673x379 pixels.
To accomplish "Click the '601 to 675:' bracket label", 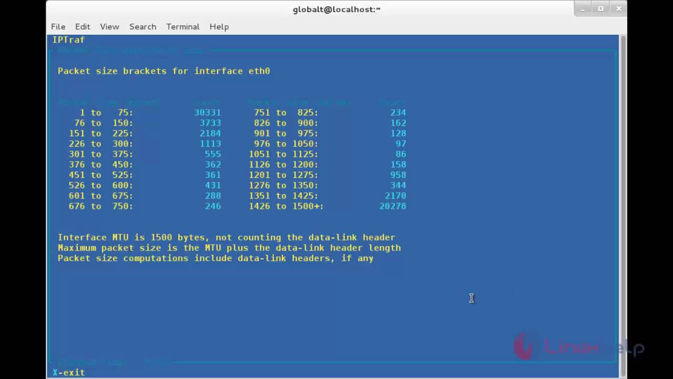I will click(101, 196).
